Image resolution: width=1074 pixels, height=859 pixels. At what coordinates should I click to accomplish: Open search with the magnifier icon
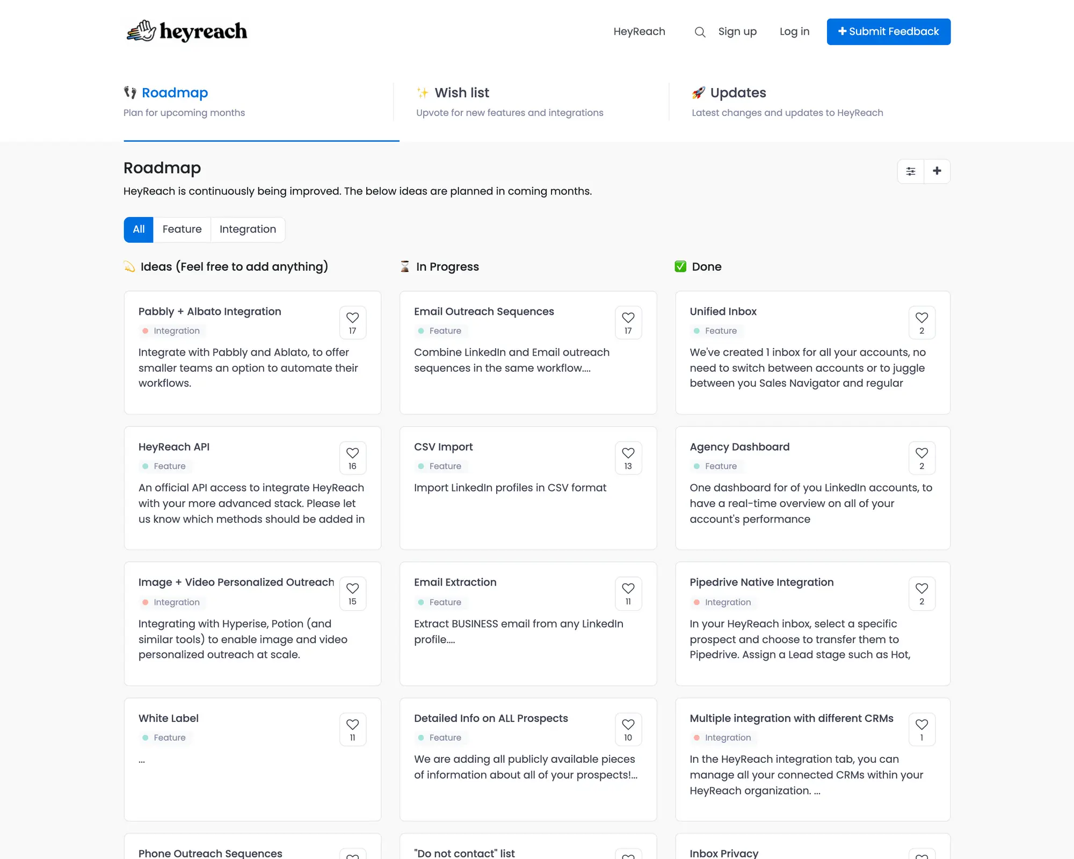(x=700, y=32)
